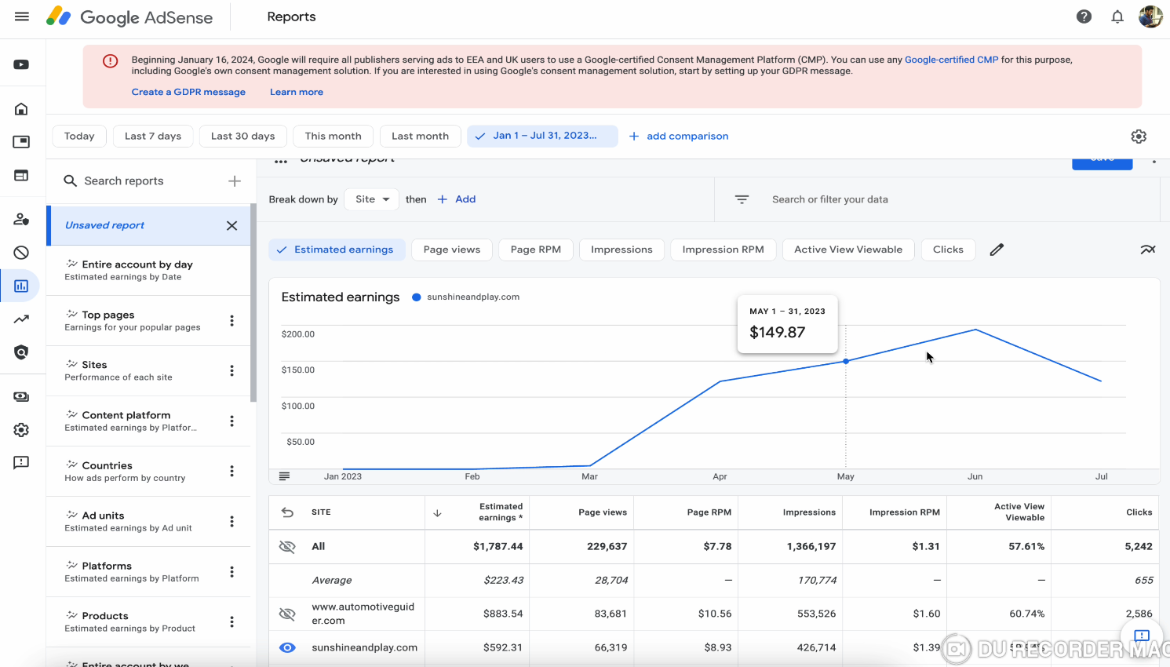Add another breakdown dimension
The height and width of the screenshot is (667, 1170).
coord(457,199)
